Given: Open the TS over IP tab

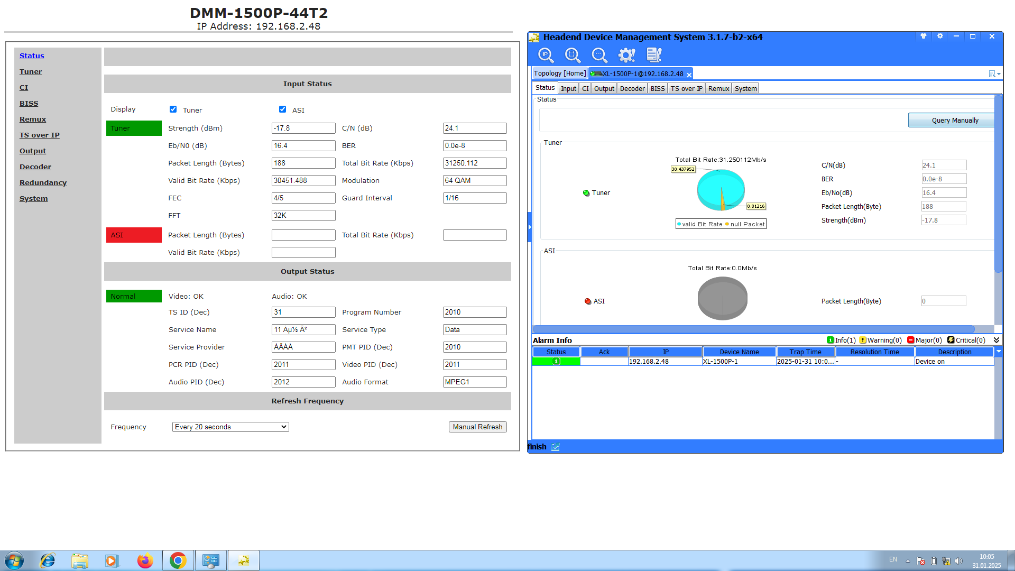Looking at the screenshot, I should pyautogui.click(x=686, y=88).
